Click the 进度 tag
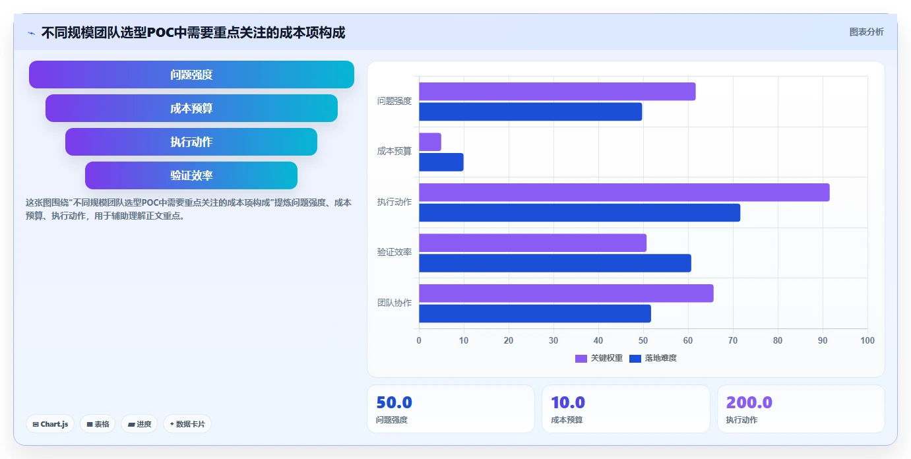This screenshot has width=911, height=459. [x=139, y=424]
